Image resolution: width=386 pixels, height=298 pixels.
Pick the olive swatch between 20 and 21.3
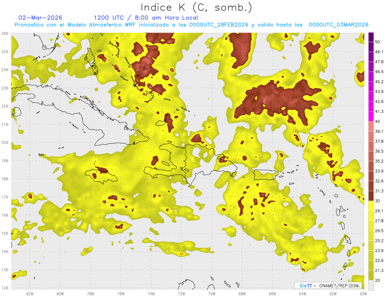371,275
